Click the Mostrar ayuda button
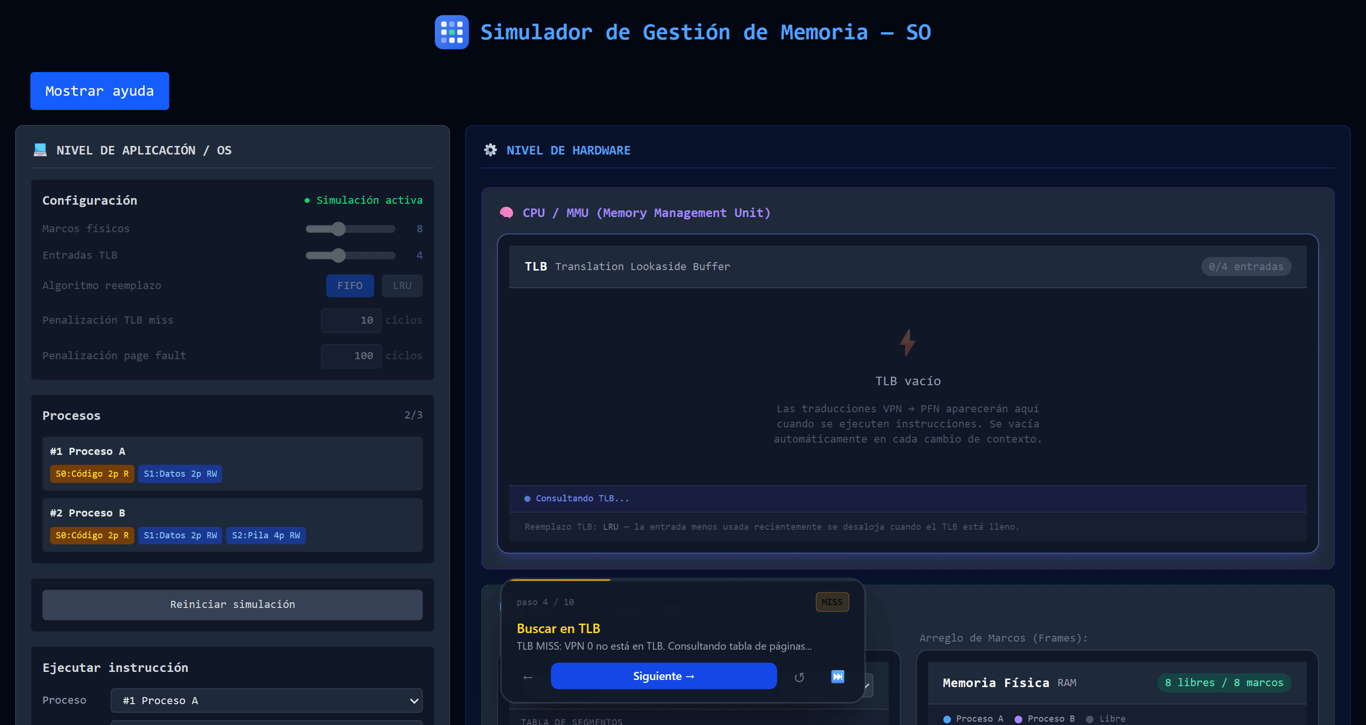Screen dimensions: 1366x725 [x=100, y=91]
